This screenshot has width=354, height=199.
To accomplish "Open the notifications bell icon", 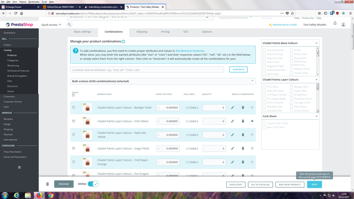I will pos(335,23).
